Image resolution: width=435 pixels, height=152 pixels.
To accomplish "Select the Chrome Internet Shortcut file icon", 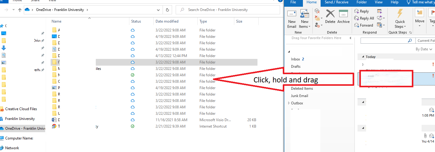I will point(54,126).
